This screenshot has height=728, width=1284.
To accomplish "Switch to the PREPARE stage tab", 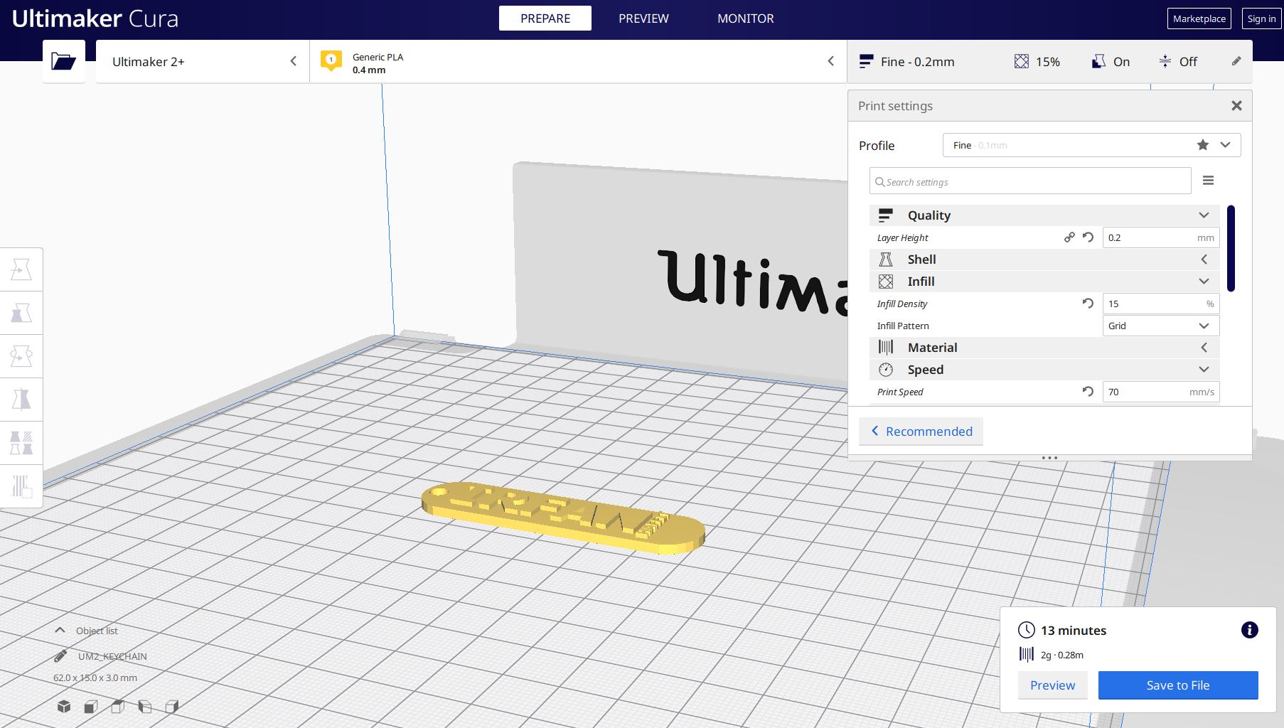I will tap(545, 18).
